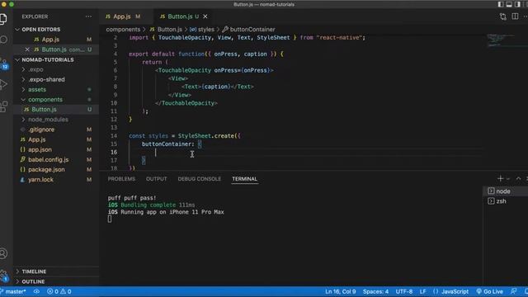Toggle the secondary sidebar layout icon
528x297 pixels.
point(517,4)
